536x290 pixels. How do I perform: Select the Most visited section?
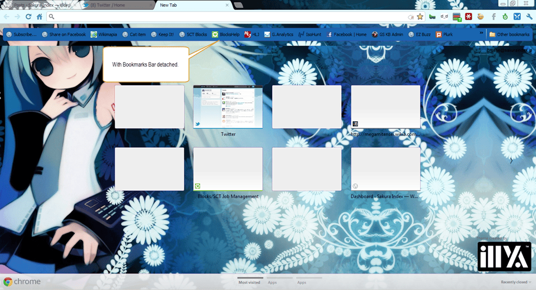click(249, 282)
